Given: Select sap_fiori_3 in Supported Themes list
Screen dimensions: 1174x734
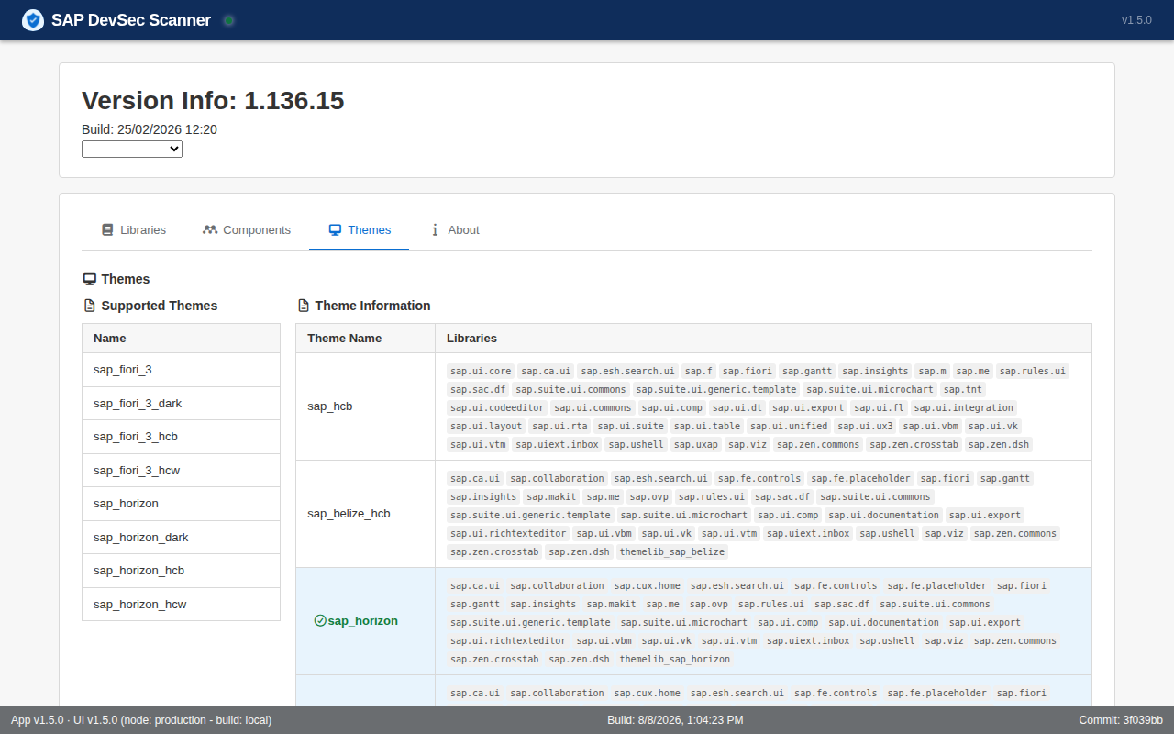Looking at the screenshot, I should tap(181, 370).
